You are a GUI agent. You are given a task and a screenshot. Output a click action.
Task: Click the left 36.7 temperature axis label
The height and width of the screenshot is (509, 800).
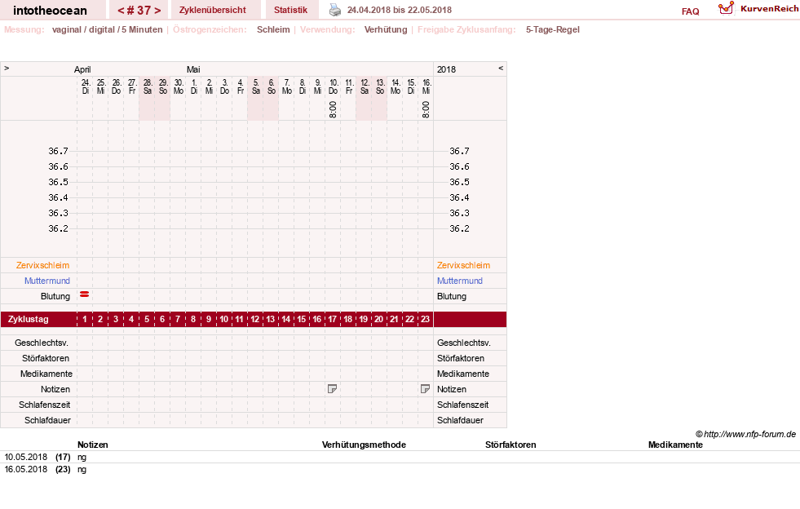(x=58, y=151)
